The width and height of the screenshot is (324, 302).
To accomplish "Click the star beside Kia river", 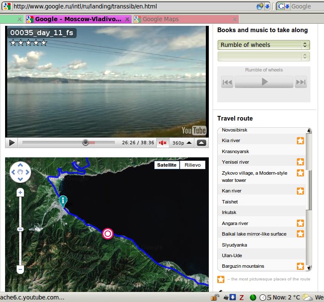I will click(300, 140).
